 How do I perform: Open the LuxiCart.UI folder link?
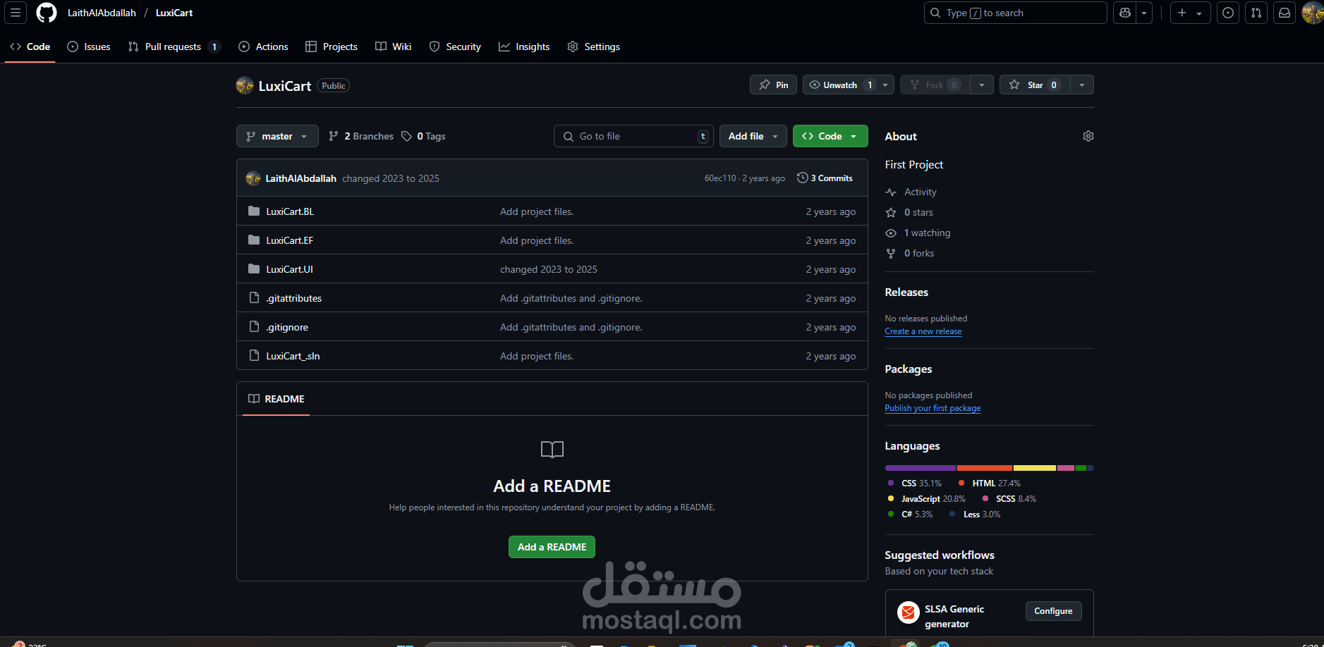pyautogui.click(x=290, y=269)
